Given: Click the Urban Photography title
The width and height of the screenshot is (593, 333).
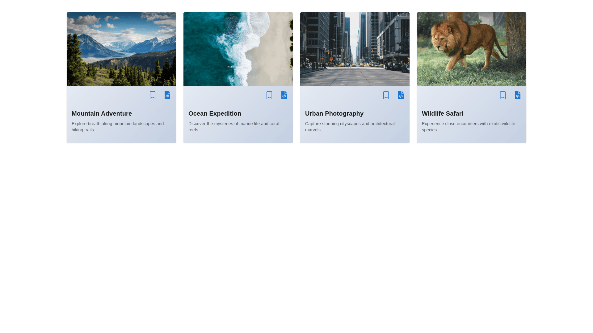Looking at the screenshot, I should tap(334, 113).
